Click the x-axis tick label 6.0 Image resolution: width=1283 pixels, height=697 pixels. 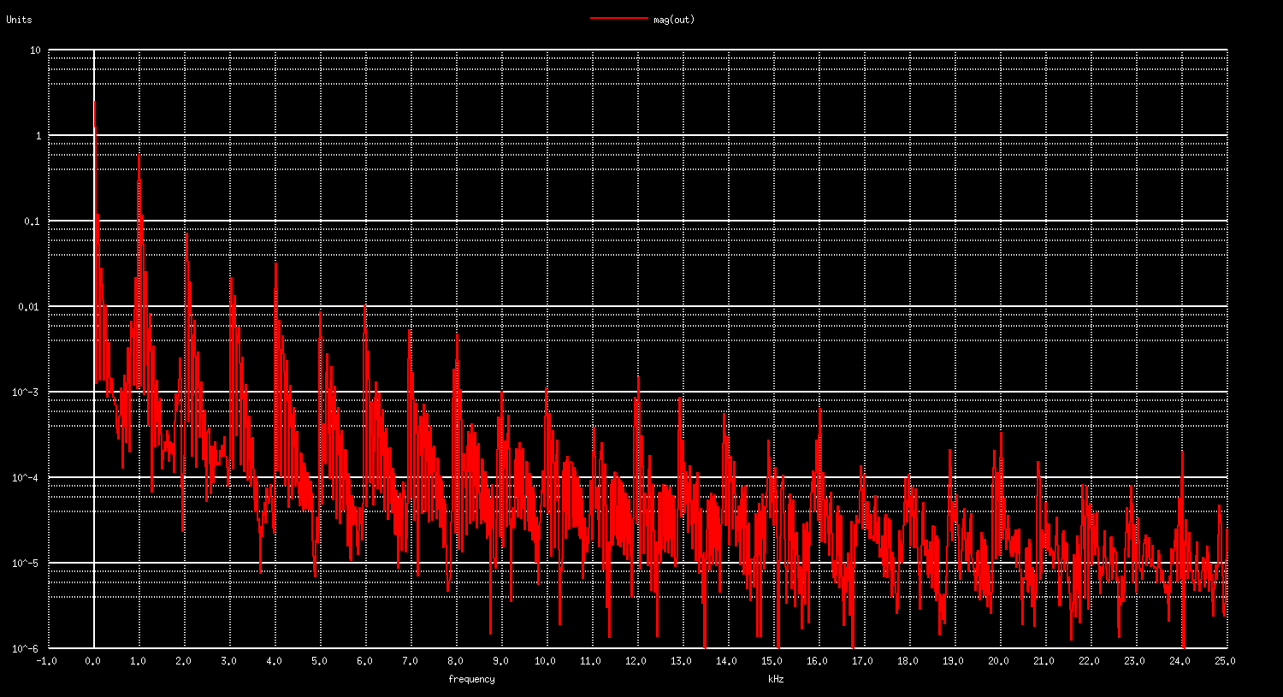click(x=365, y=661)
